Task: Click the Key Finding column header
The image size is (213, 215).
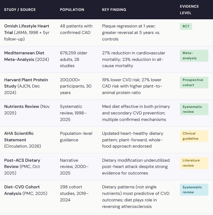Action: (114, 10)
